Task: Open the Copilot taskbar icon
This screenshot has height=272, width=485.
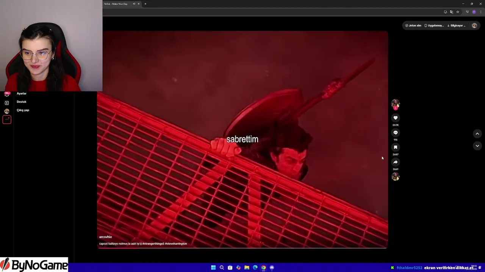Action: [238, 267]
